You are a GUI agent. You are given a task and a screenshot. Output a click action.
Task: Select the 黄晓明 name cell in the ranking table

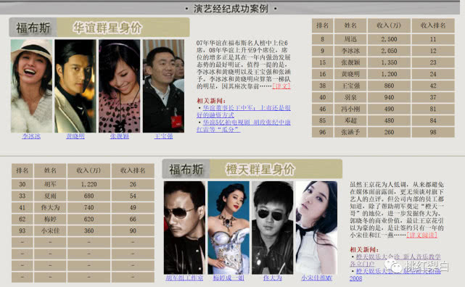(x=350, y=74)
